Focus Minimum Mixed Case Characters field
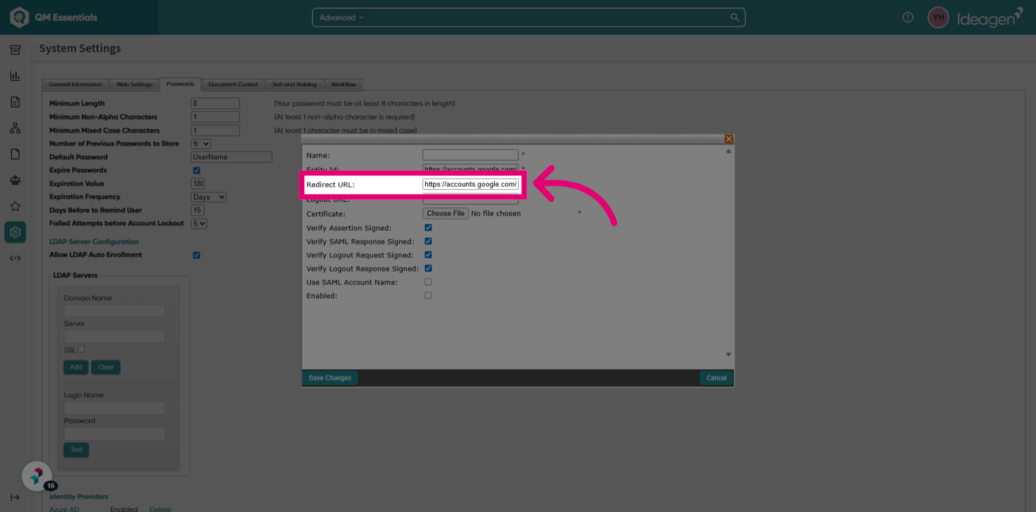The width and height of the screenshot is (1036, 512). (x=215, y=130)
